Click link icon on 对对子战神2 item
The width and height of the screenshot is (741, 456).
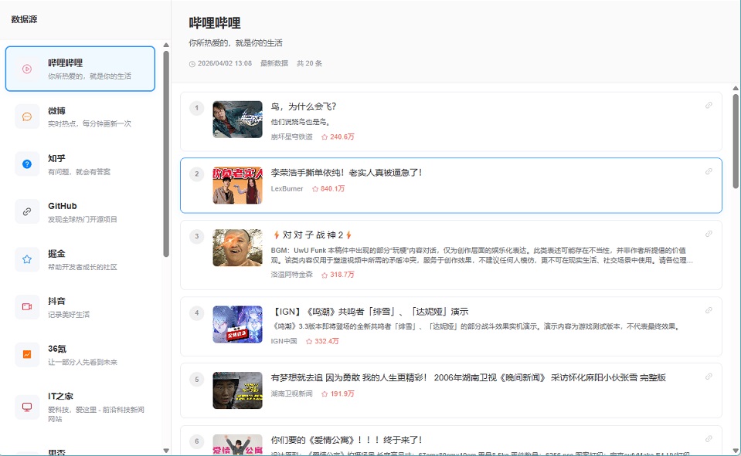point(709,234)
